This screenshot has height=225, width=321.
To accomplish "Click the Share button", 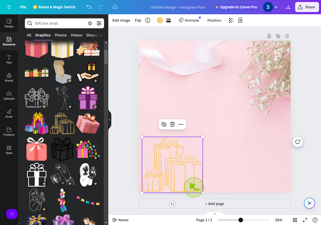I will pyautogui.click(x=306, y=7).
